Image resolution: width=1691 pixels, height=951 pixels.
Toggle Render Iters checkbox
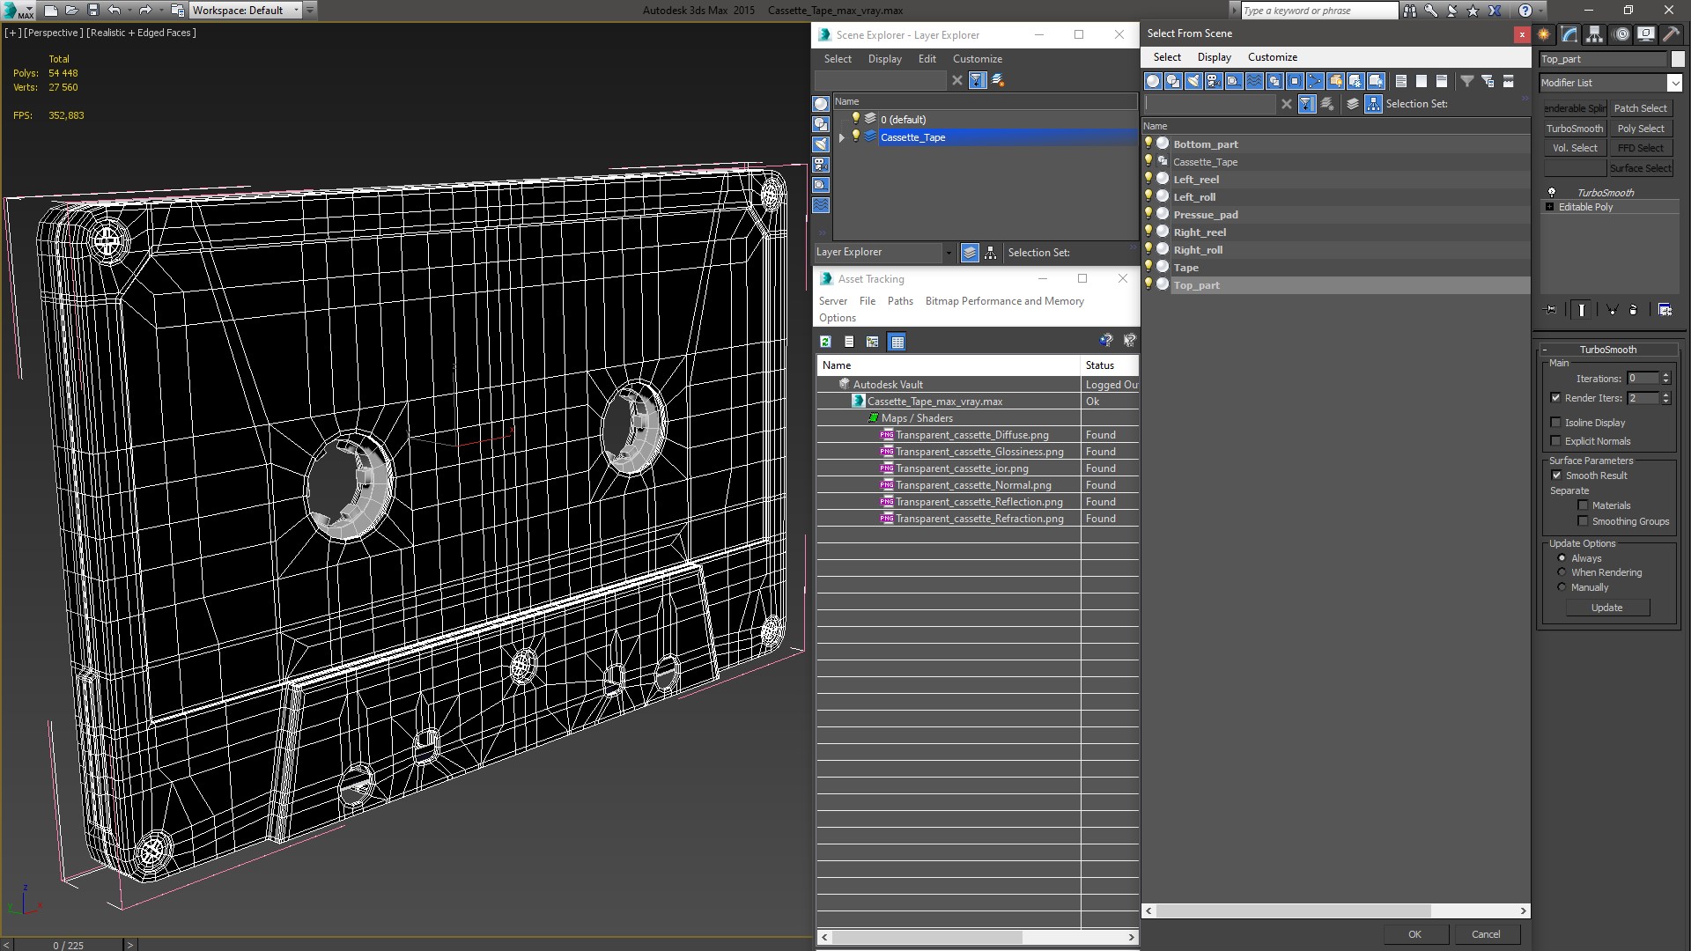pos(1556,398)
